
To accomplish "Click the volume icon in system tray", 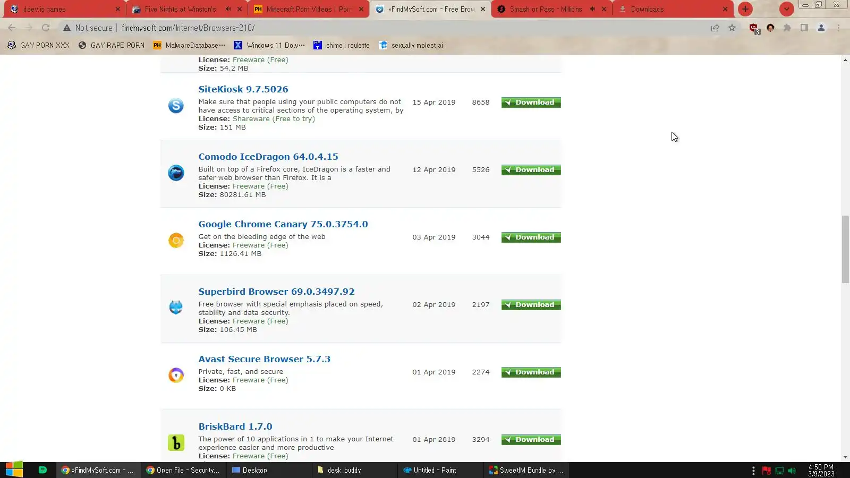I will click(x=792, y=471).
